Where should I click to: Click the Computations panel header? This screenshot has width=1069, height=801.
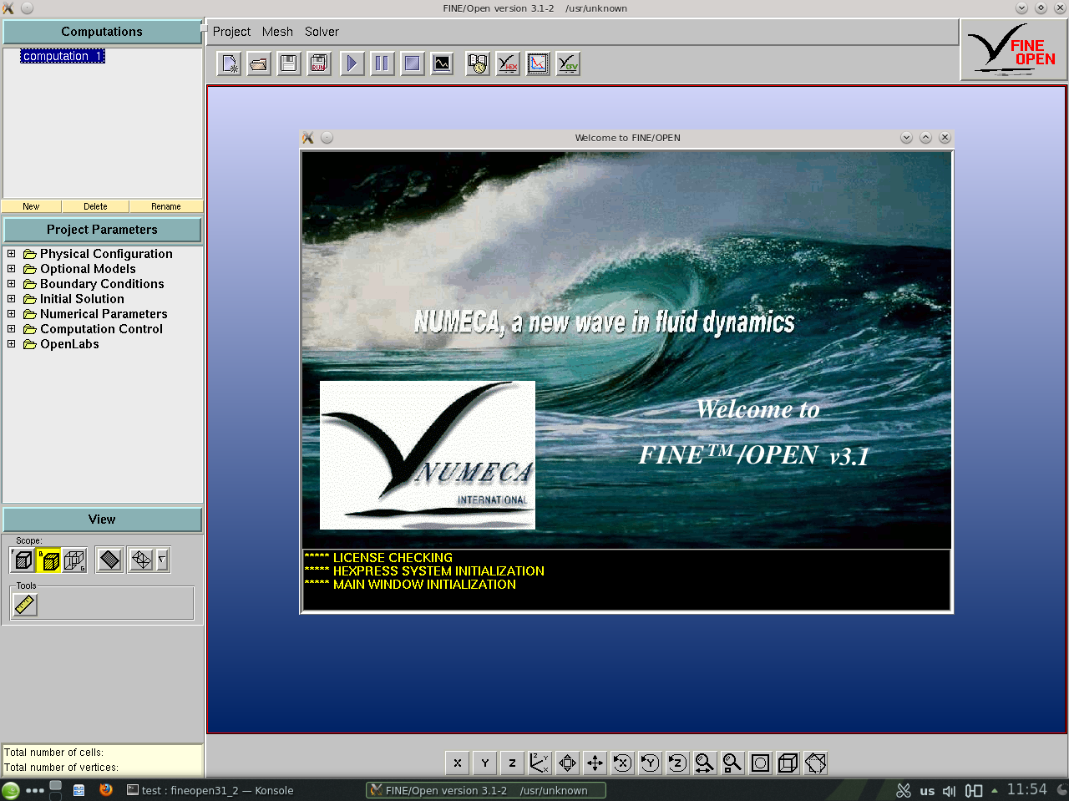click(102, 32)
